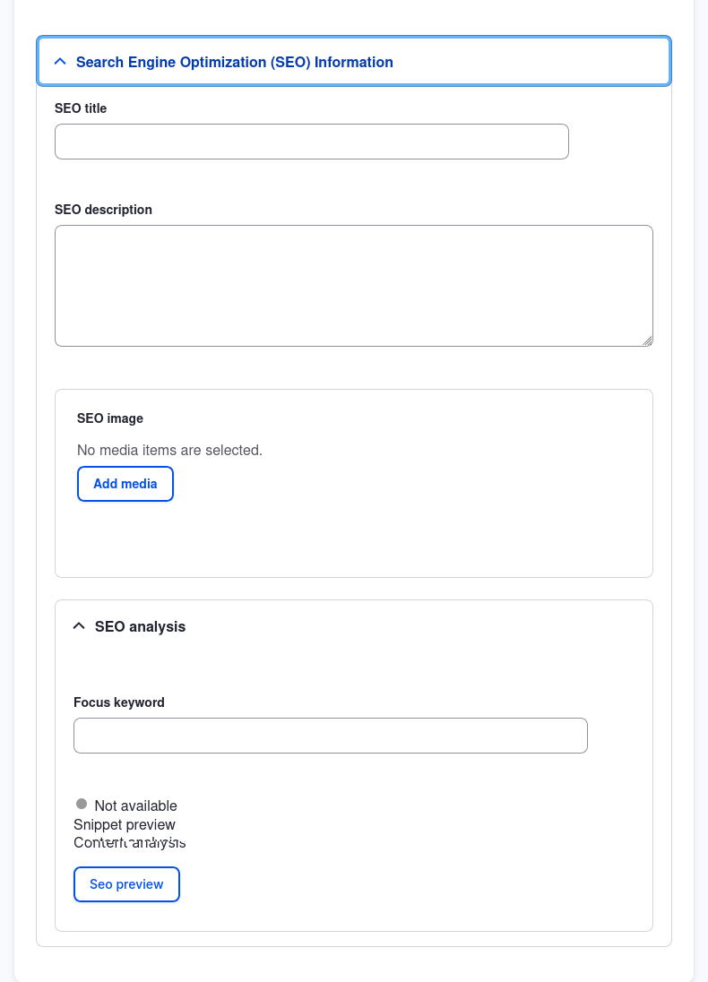This screenshot has width=708, height=982.
Task: Click the SEO description field label
Action: 104,210
